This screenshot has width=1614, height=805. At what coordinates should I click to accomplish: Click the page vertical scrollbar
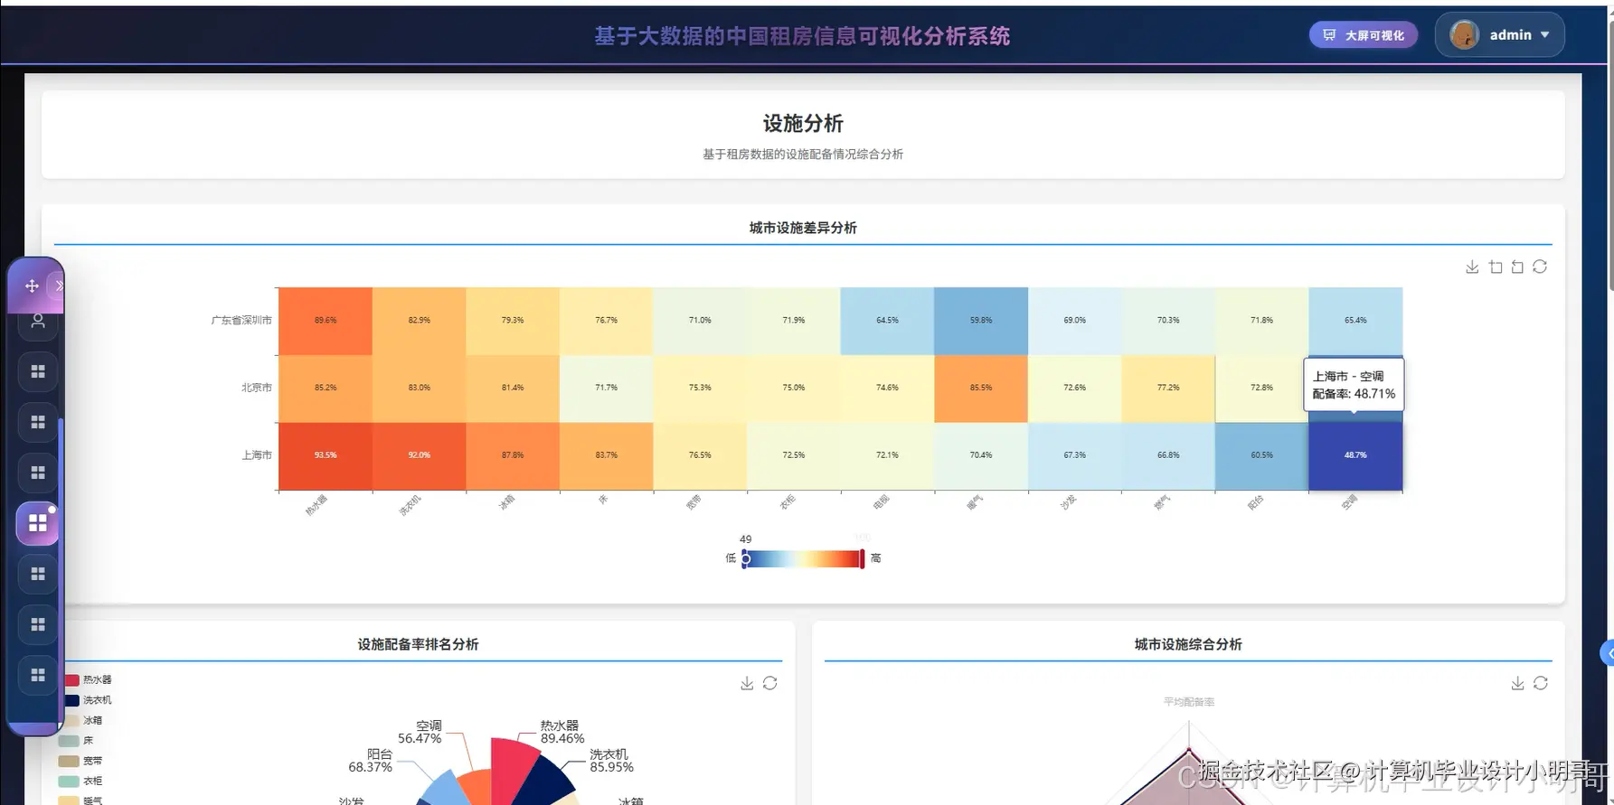1610,154
